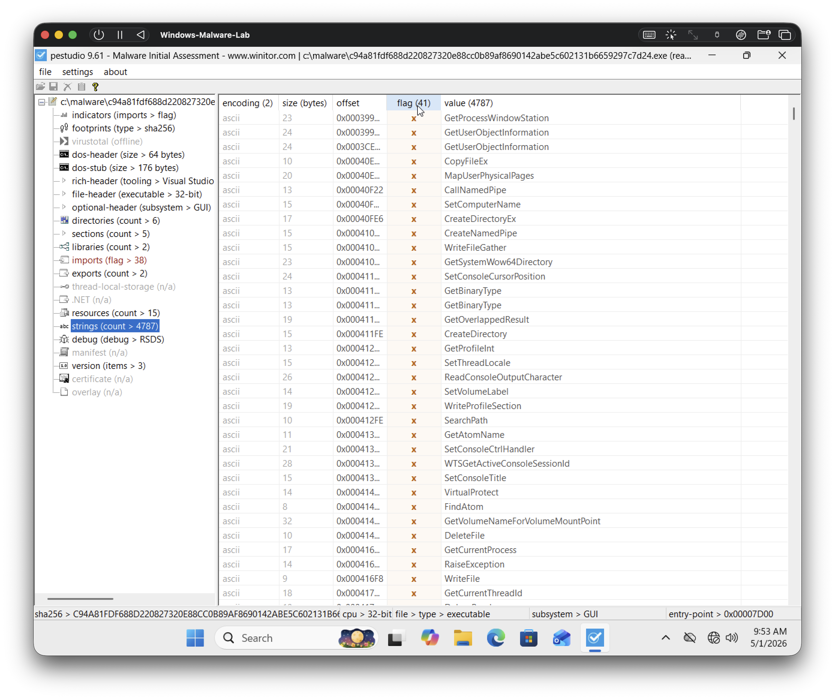Screen dimensions: 835x700
Task: Open Windows Start menu
Action: pyautogui.click(x=195, y=638)
